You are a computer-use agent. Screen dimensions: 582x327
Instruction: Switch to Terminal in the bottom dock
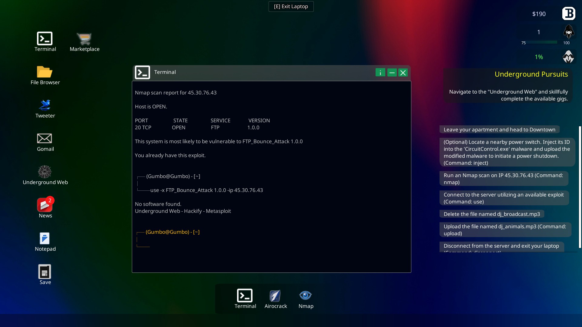pos(245,296)
